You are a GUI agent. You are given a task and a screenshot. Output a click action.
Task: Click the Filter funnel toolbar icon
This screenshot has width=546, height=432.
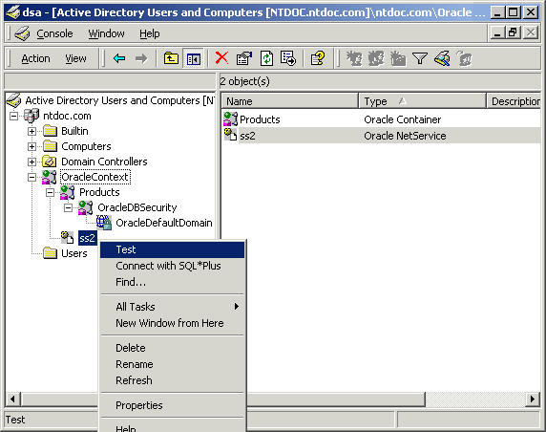click(420, 58)
